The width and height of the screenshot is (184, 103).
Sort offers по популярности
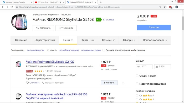tap(35, 50)
